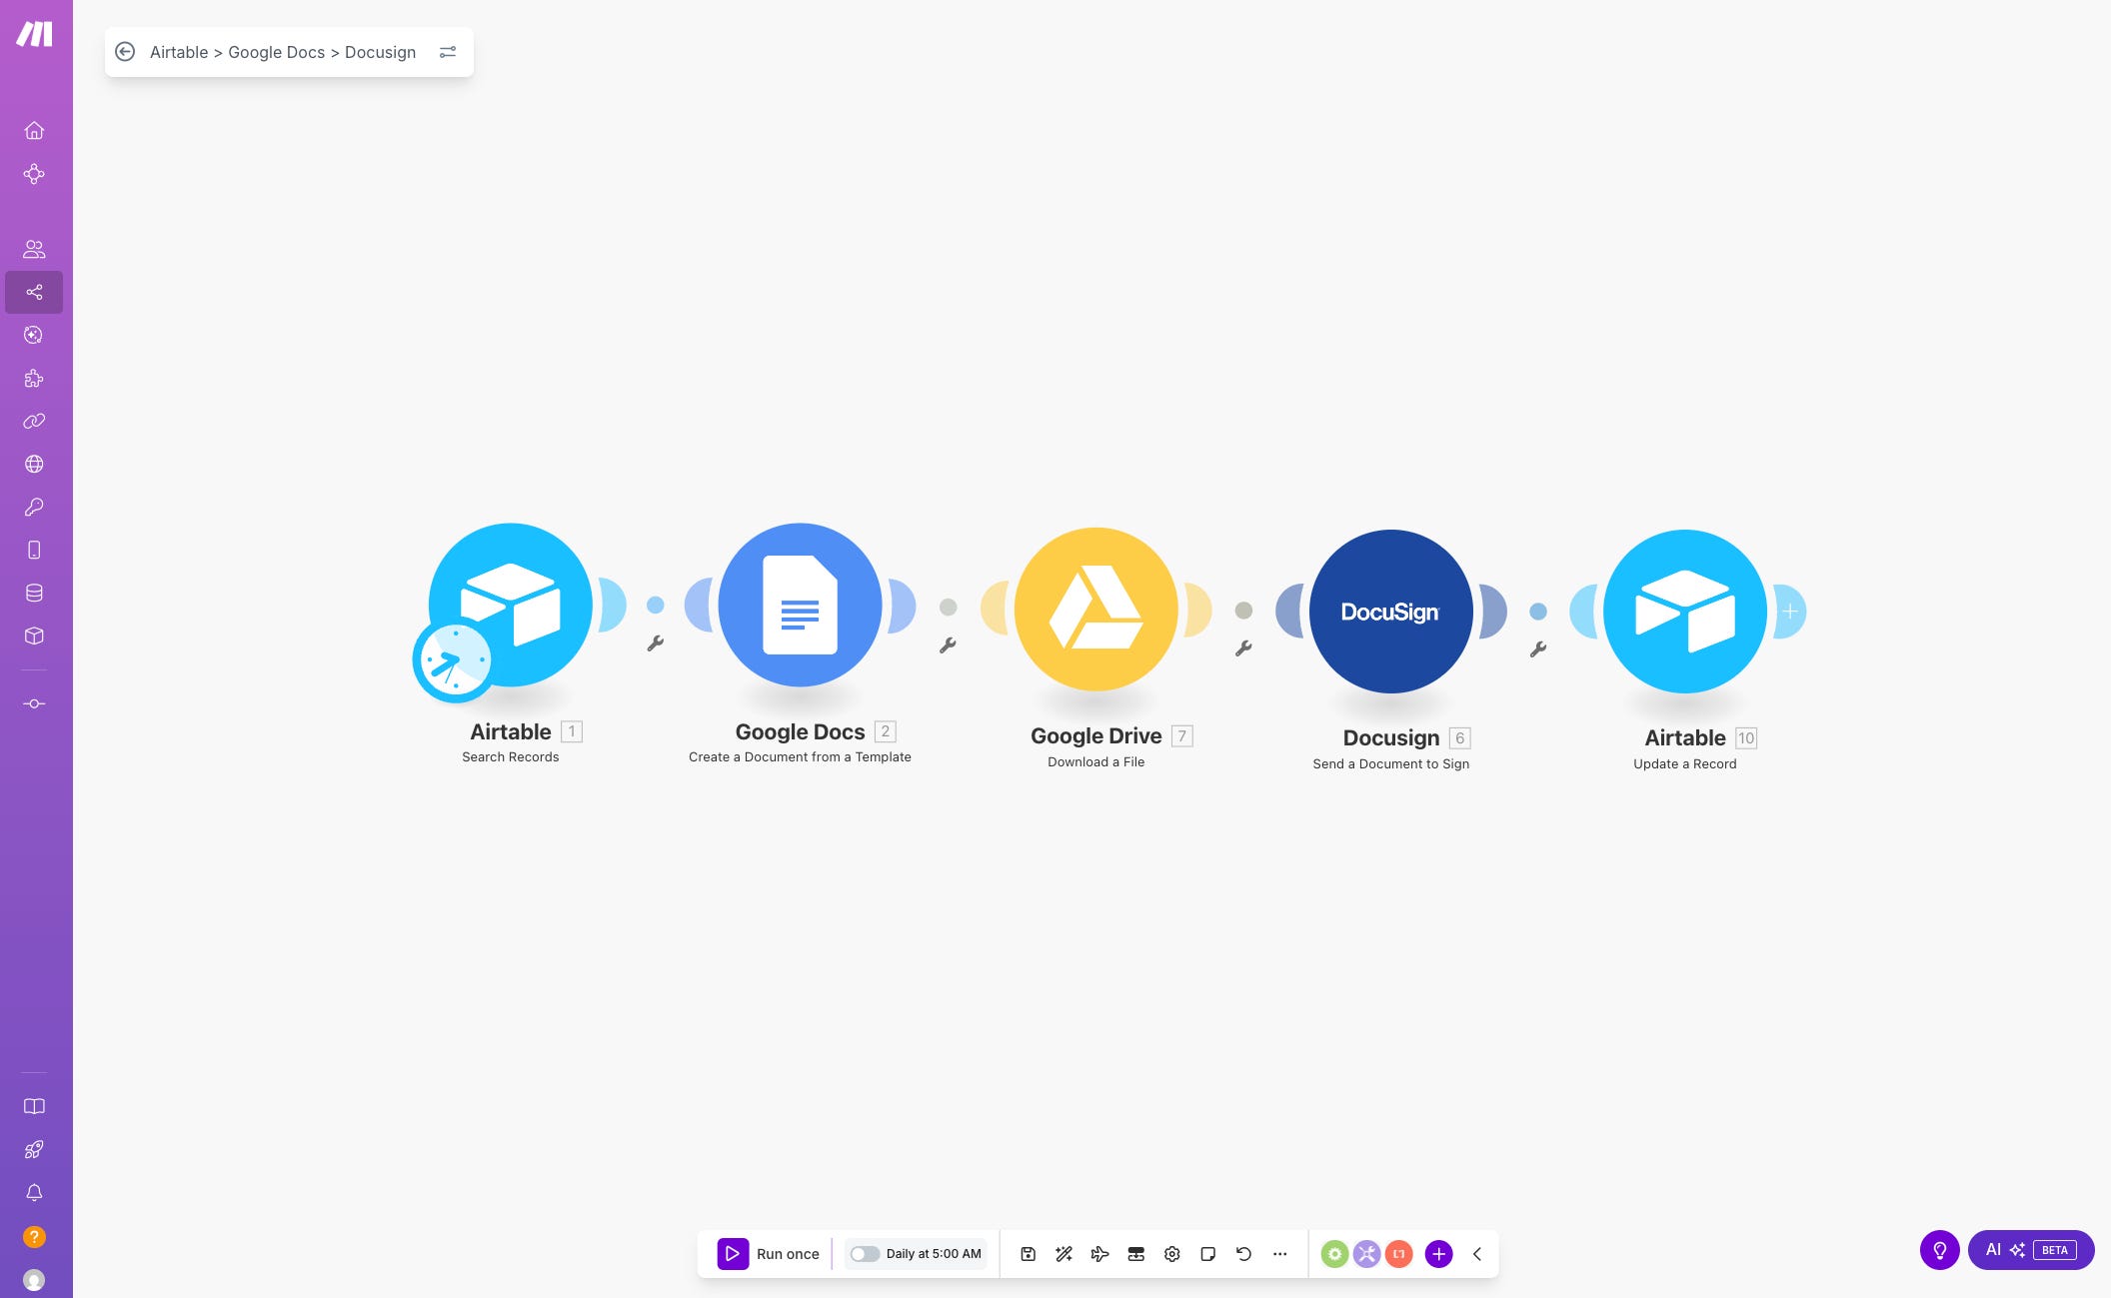
Task: Open the explain flow airplane icon
Action: click(x=1099, y=1253)
